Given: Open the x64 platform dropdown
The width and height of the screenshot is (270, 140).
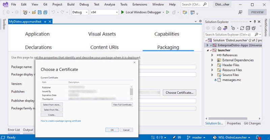Looking at the screenshot, I should [x=104, y=12].
